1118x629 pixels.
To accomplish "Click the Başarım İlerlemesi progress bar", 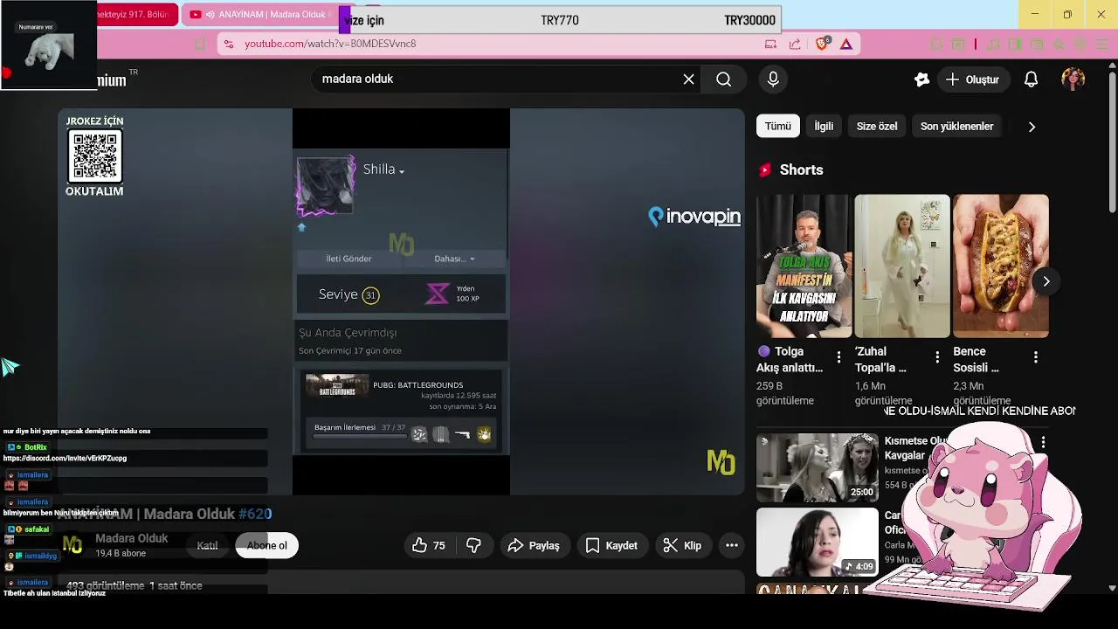I will coord(359,436).
